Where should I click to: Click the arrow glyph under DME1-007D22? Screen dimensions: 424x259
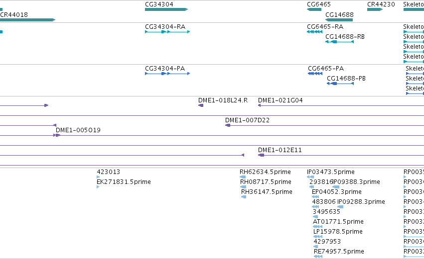click(228, 125)
